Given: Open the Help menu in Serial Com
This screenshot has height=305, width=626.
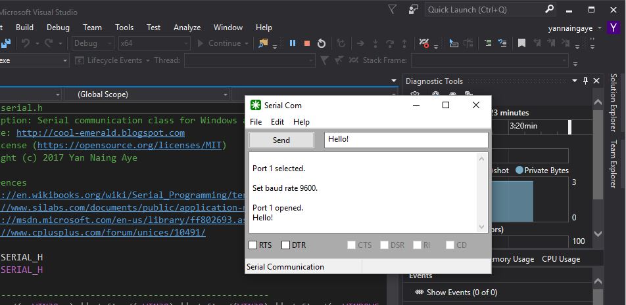Looking at the screenshot, I should point(301,122).
